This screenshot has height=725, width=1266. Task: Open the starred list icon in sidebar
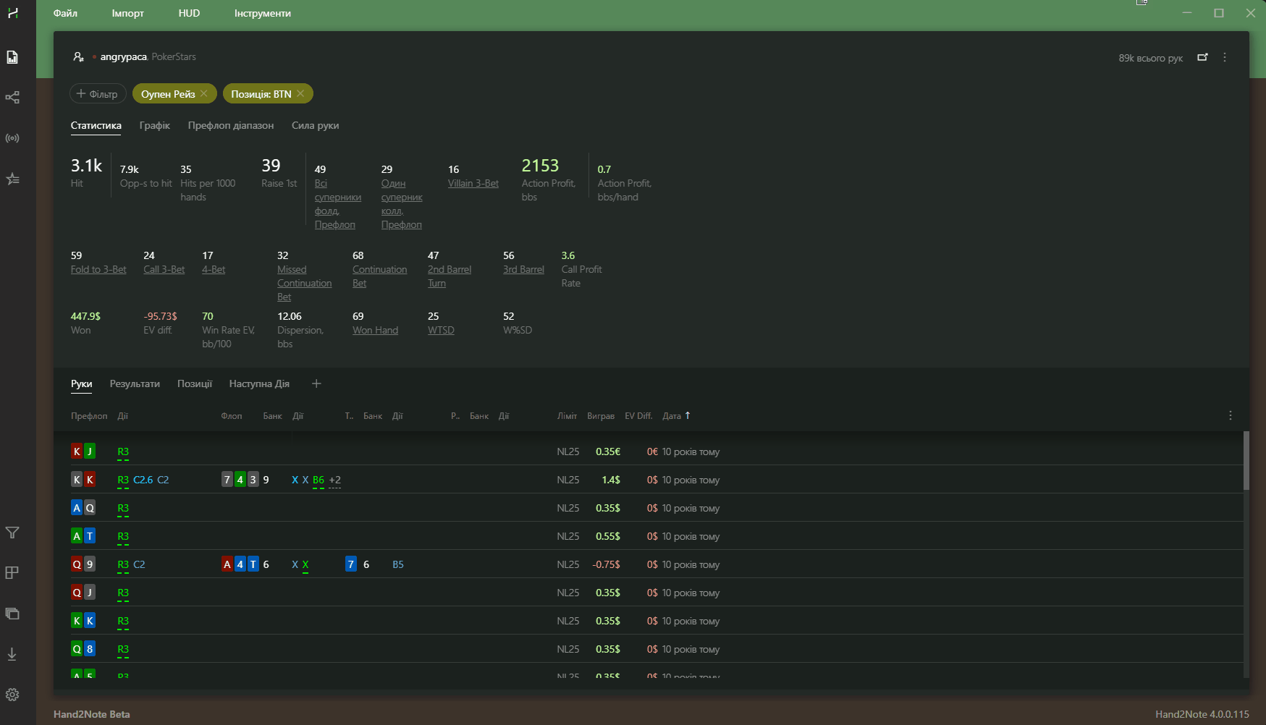[12, 179]
